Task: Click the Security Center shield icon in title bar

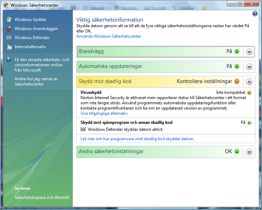Action: tap(6, 5)
